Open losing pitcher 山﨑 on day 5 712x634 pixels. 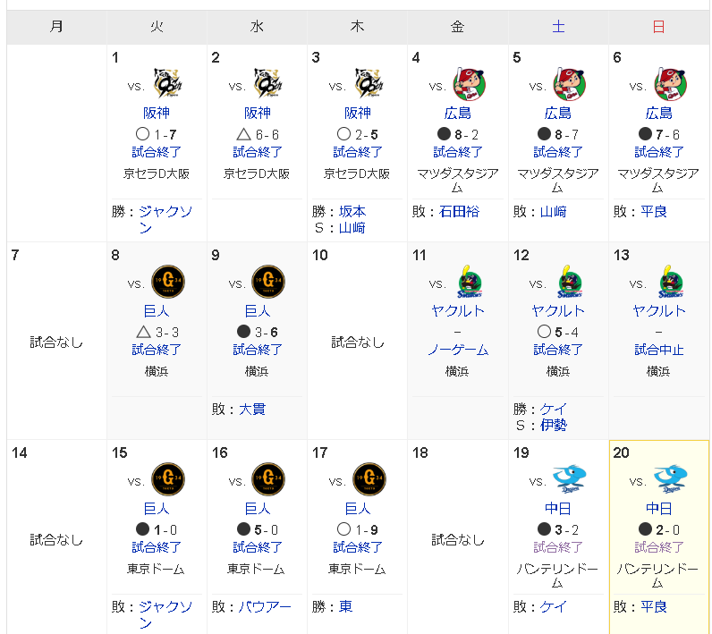[x=554, y=212]
